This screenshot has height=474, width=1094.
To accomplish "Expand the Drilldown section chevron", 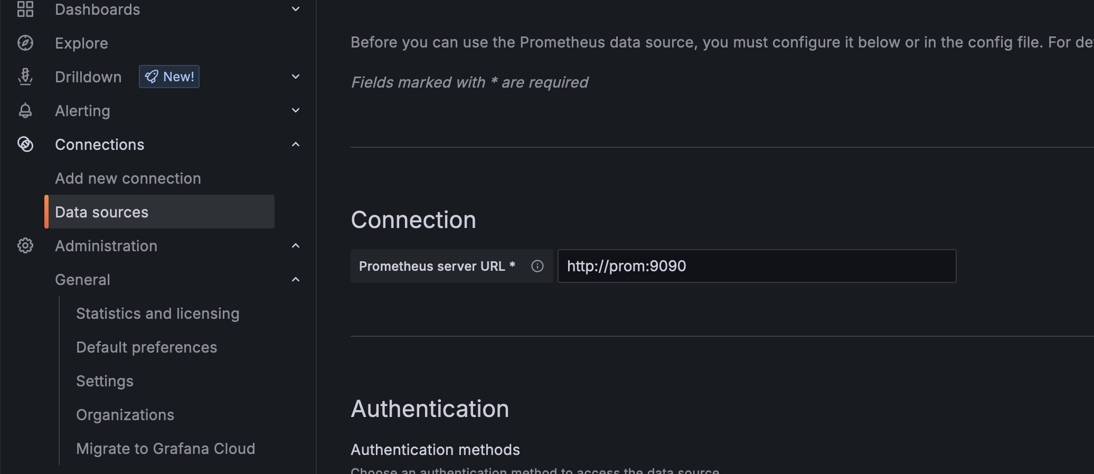I will click(296, 77).
